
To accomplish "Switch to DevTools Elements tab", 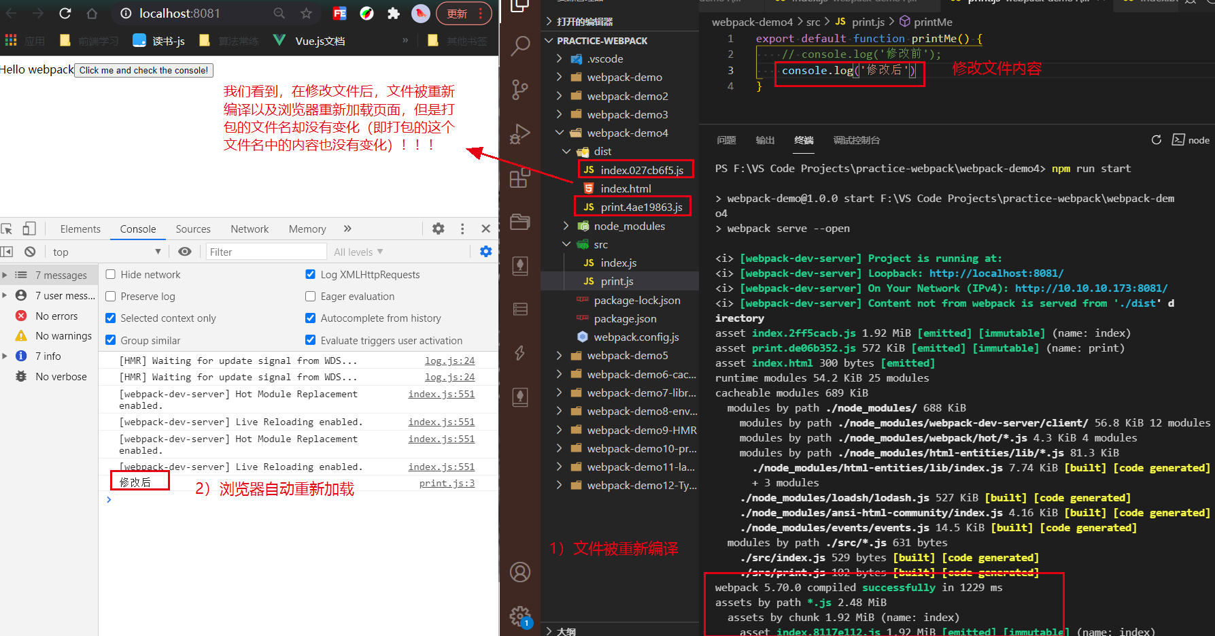I will pyautogui.click(x=80, y=229).
